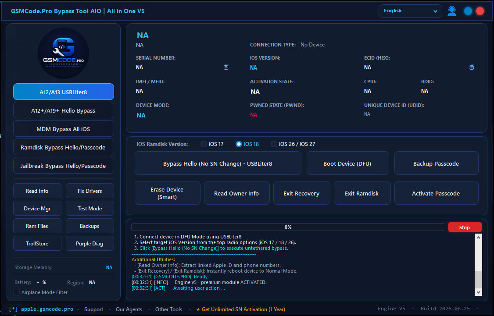Open the Our Agents footer link
Image resolution: width=494 pixels, height=316 pixels.
pos(129,309)
